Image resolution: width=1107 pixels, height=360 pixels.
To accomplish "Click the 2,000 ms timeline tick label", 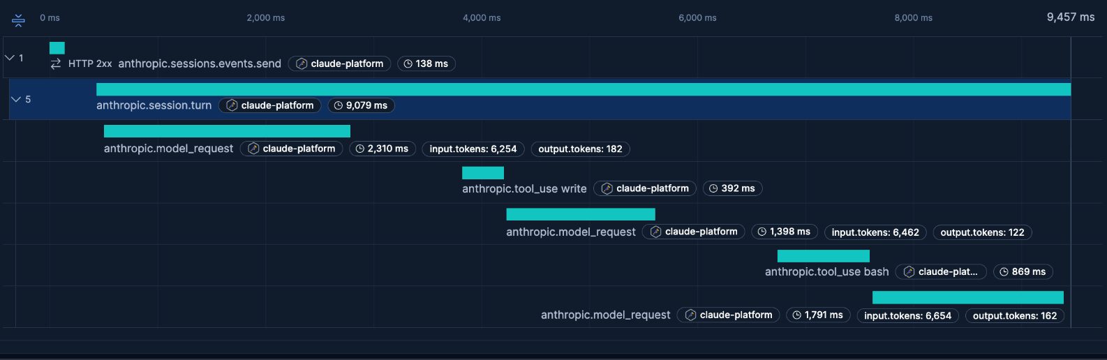I will coord(266,17).
